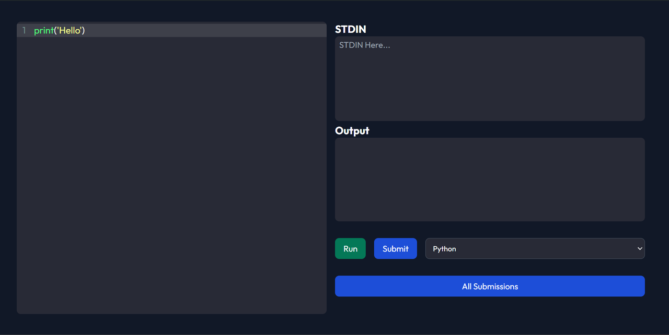Select line number 1 in the editor gutter
This screenshot has width=669, height=335.
click(x=24, y=30)
